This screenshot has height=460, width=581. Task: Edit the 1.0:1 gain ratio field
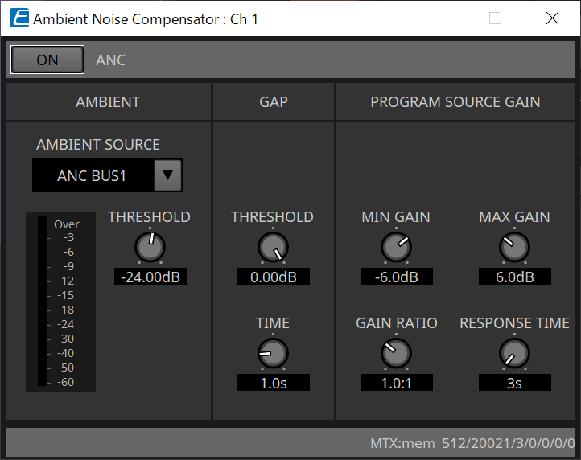click(x=396, y=383)
